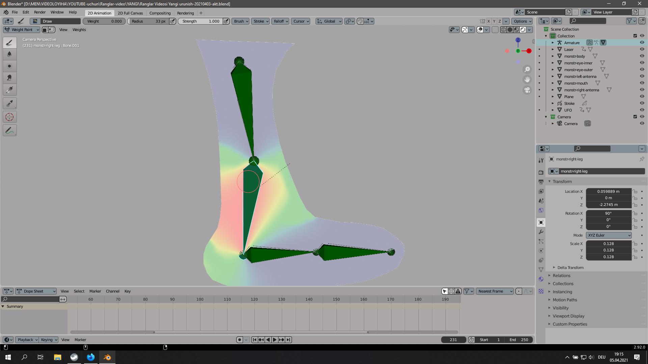648x364 pixels.
Task: Open the Playback popover
Action: pyautogui.click(x=28, y=340)
